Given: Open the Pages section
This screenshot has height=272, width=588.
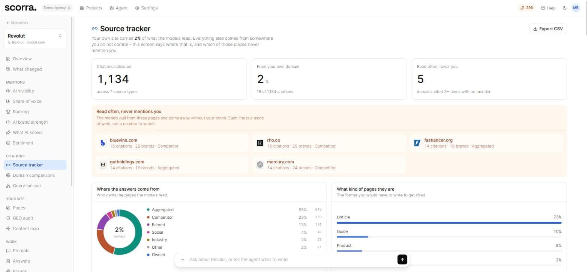Looking at the screenshot, I should coord(35,208).
